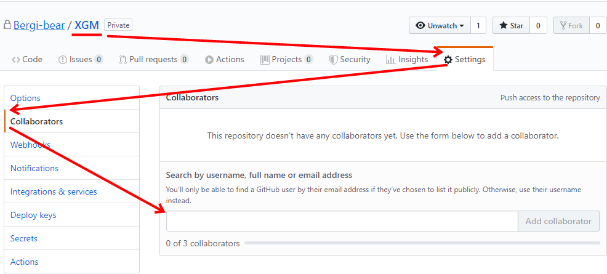Open Notifications settings page
The height and width of the screenshot is (274, 607).
point(34,168)
